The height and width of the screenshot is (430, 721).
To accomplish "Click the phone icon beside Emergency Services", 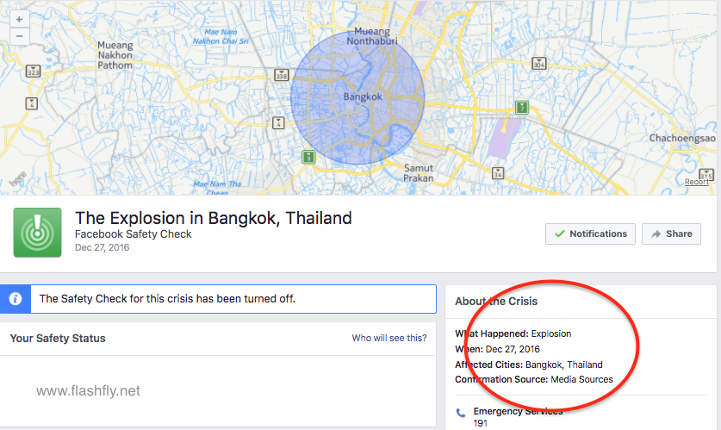I will [x=461, y=413].
